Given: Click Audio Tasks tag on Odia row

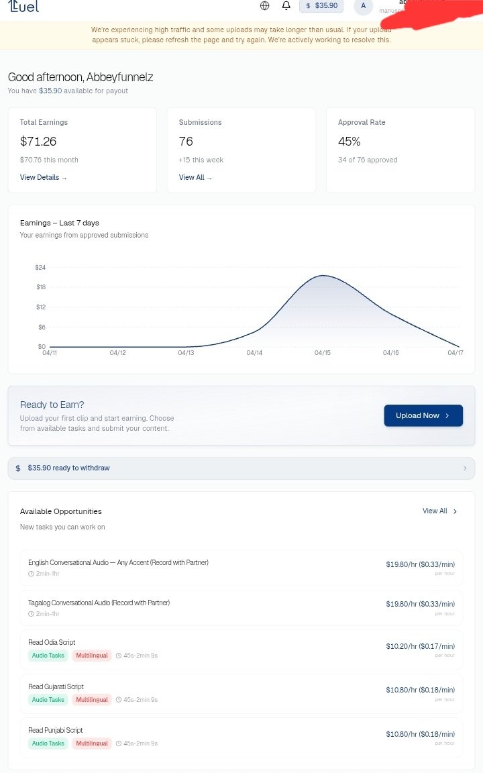Looking at the screenshot, I should (x=48, y=655).
